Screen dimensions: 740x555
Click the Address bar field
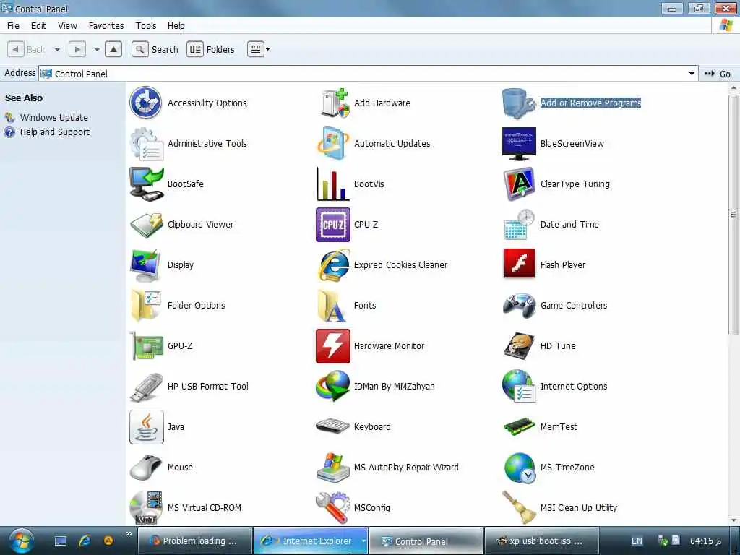pos(368,74)
